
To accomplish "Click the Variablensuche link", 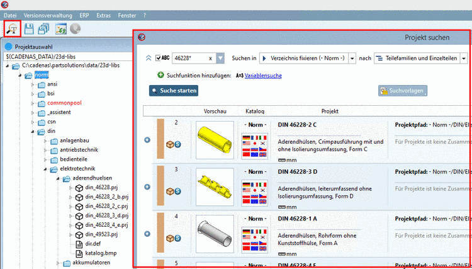I will coord(263,76).
